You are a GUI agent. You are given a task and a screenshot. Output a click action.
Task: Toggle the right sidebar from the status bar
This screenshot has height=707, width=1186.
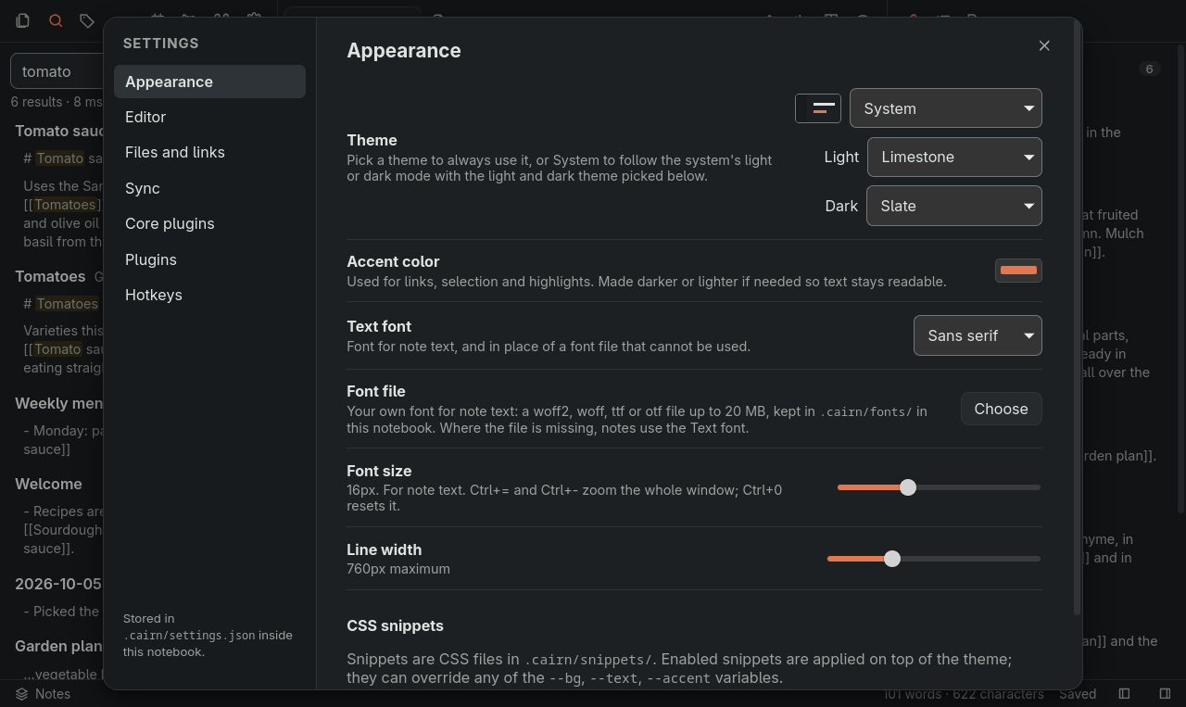tap(1165, 694)
